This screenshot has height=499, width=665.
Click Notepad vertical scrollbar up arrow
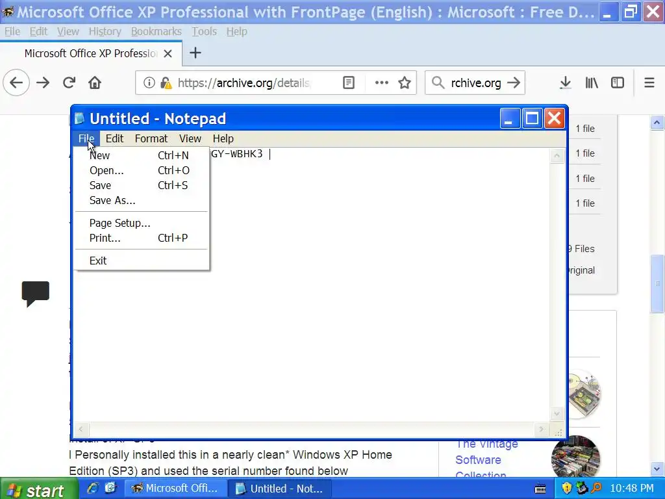tap(557, 156)
